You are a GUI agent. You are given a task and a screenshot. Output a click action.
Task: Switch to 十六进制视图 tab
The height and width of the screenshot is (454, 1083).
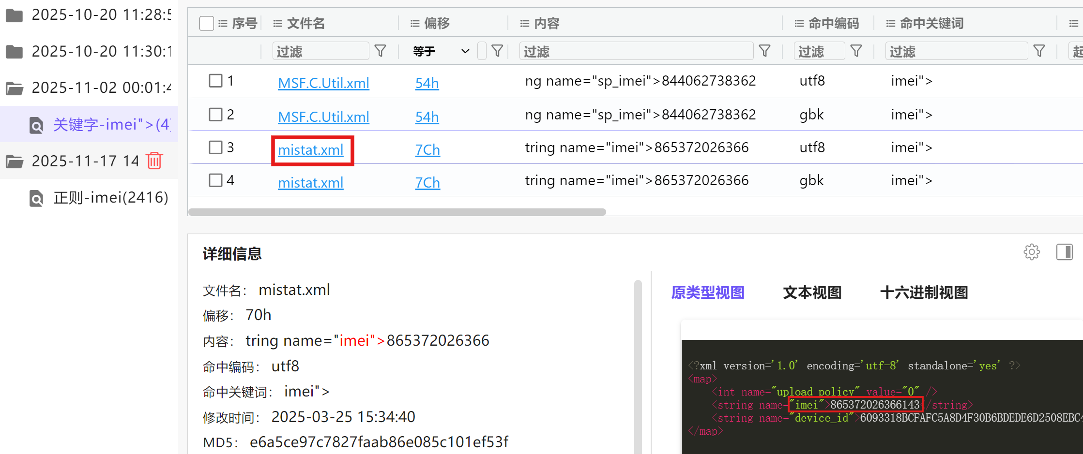pos(924,293)
